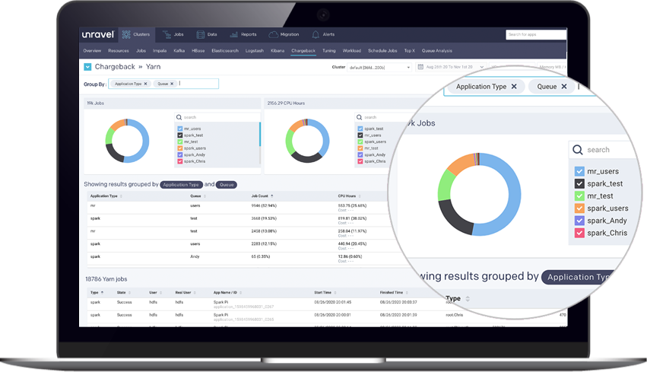
Task: Select start time 08/26/2020 20:01:45
Action: click(x=332, y=302)
